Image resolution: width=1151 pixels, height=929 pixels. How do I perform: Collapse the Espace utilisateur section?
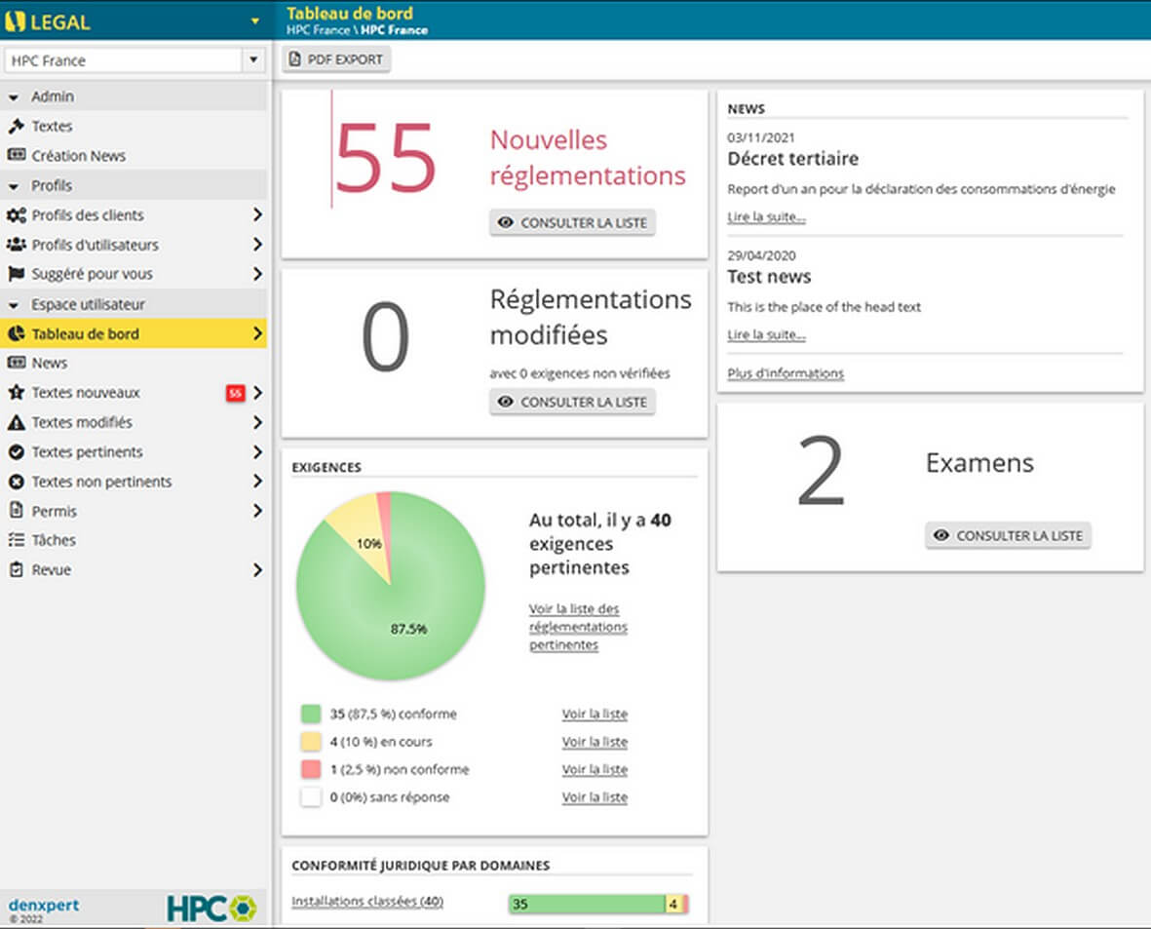click(15, 304)
